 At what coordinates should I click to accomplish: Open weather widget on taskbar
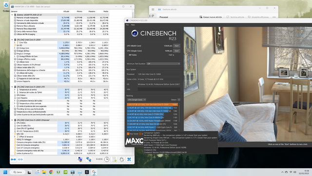pyautogui.click(x=37, y=172)
